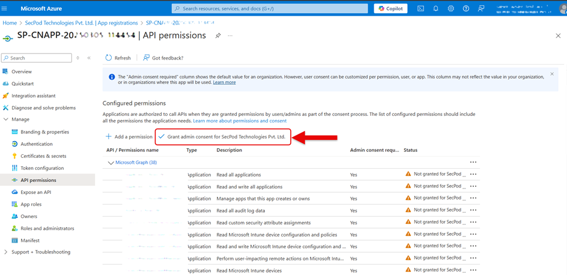Open ellipsis for Manage apps this app creates
The width and height of the screenshot is (567, 275).
click(x=473, y=198)
